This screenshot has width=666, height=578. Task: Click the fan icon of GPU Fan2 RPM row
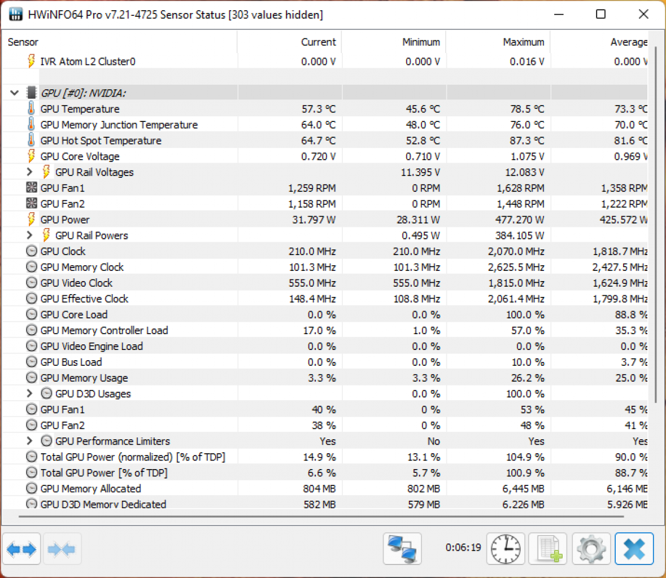point(32,203)
